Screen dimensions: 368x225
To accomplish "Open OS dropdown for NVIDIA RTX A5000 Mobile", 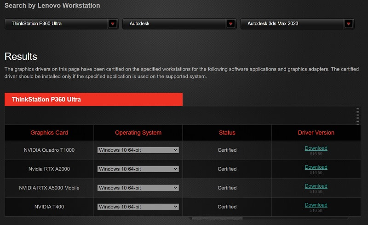I will (x=138, y=188).
